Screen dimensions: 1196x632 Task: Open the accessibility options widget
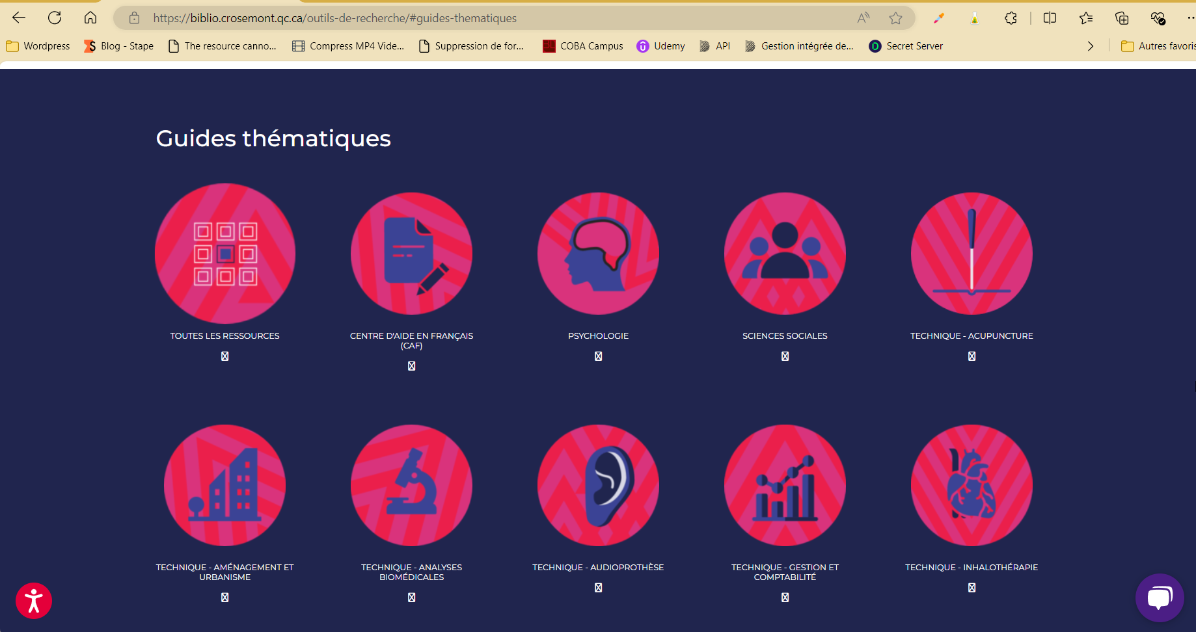point(34,601)
